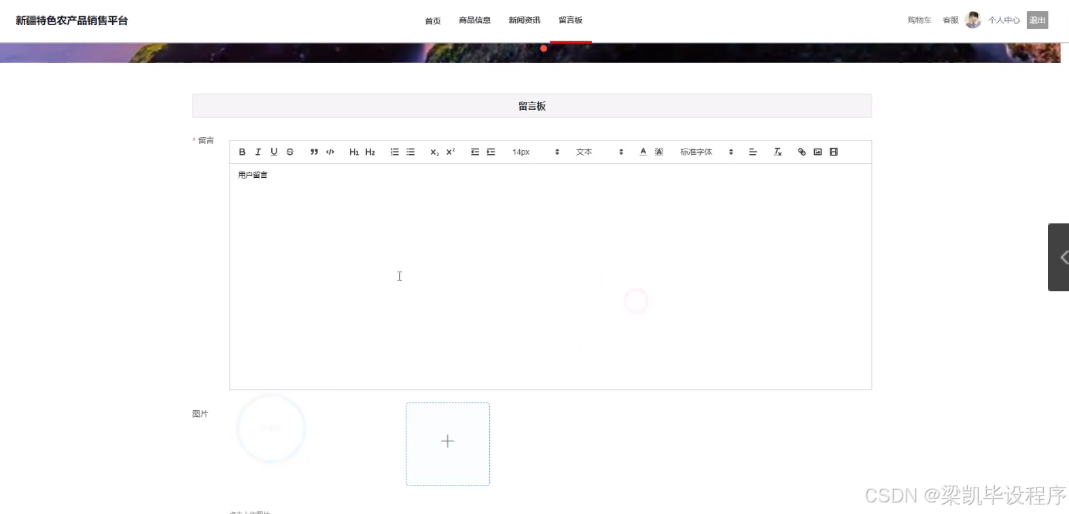Increase the text indent
The width and height of the screenshot is (1069, 514).
point(491,152)
